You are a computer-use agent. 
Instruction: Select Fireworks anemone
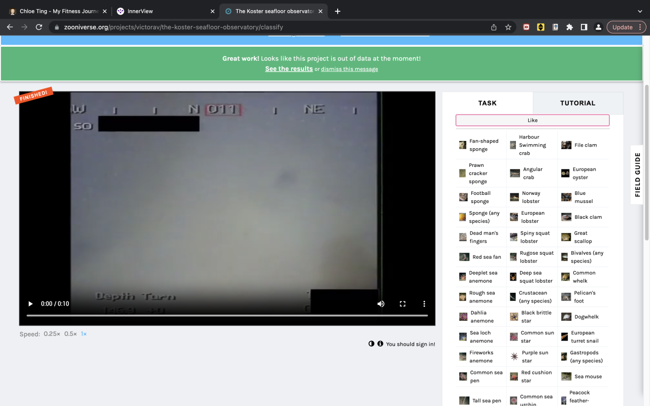481,356
